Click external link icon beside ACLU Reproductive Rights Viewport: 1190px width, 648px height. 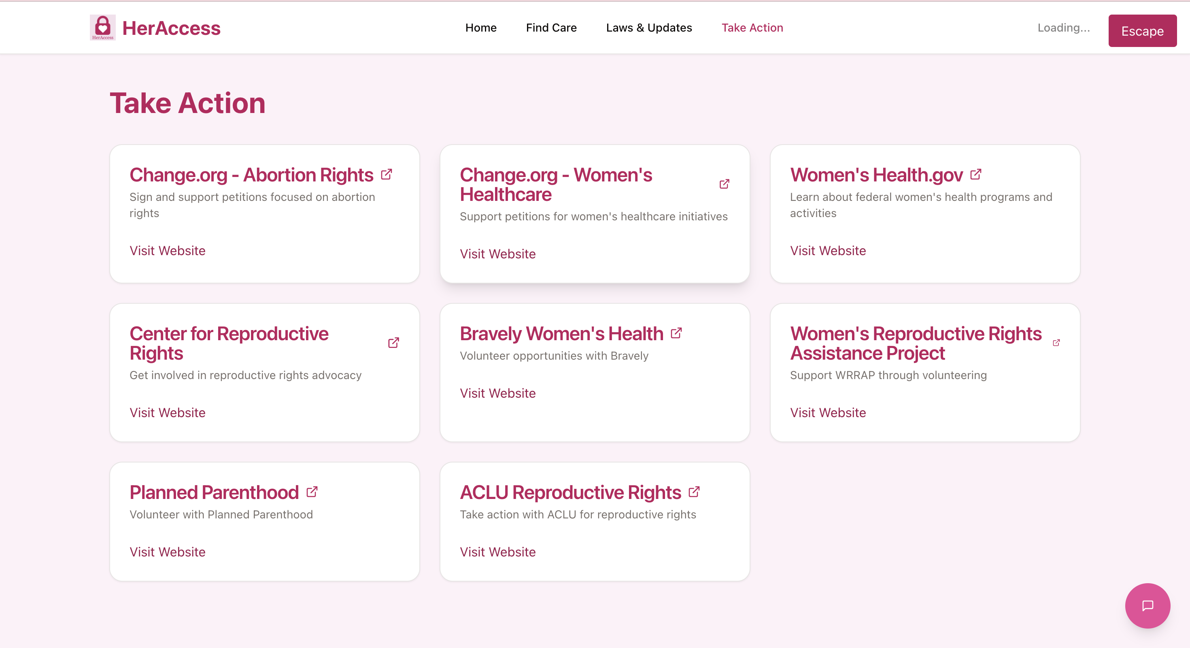point(694,492)
